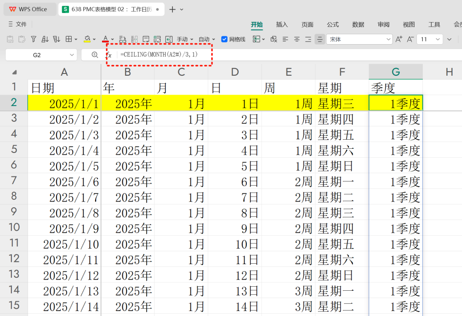Screen dimensions: 462x316
Task: Expand more toolbar options chevron
Action: click(x=449, y=39)
